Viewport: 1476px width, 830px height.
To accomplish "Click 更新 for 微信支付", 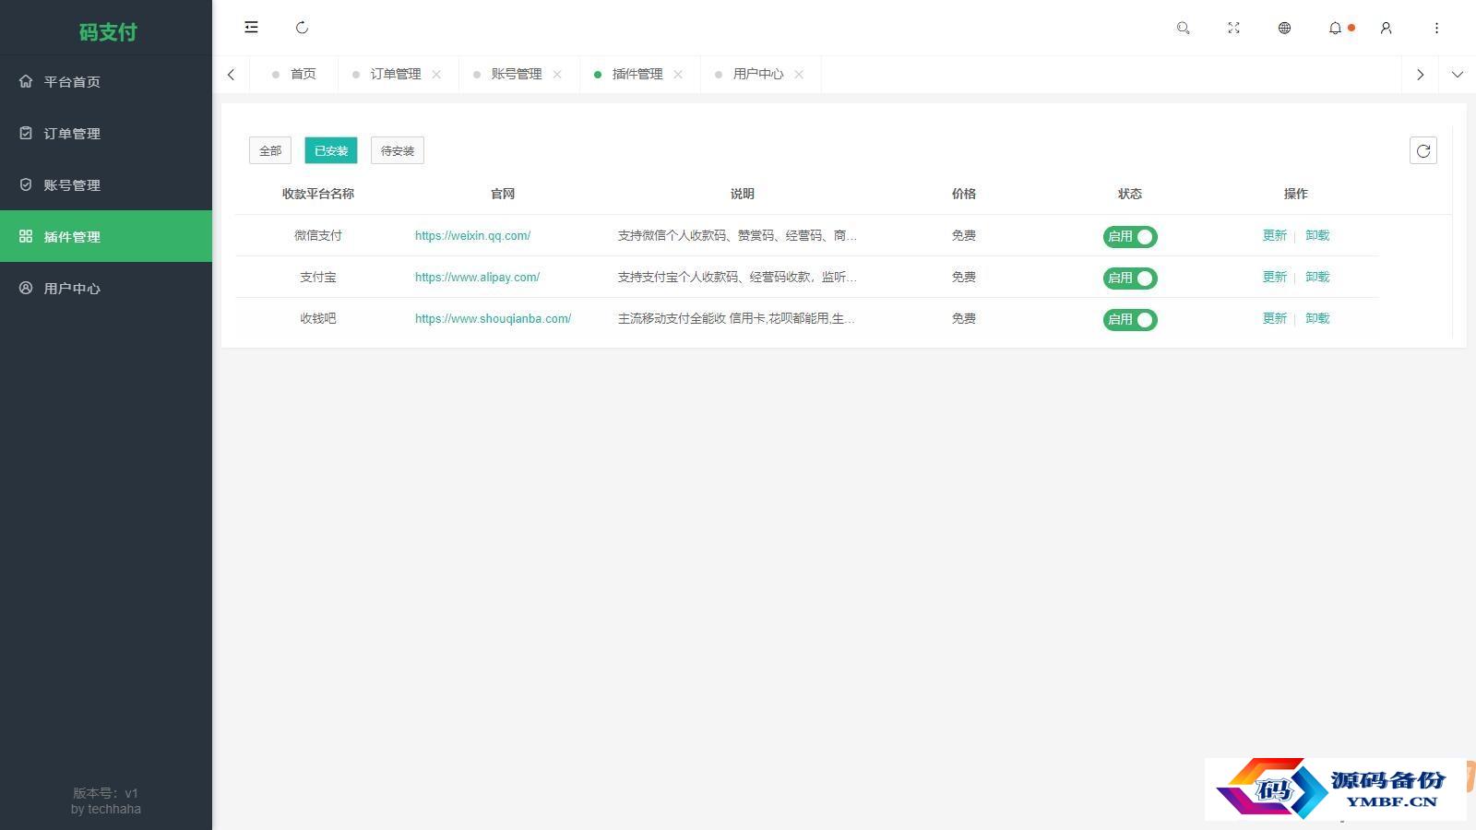I will [x=1275, y=235].
